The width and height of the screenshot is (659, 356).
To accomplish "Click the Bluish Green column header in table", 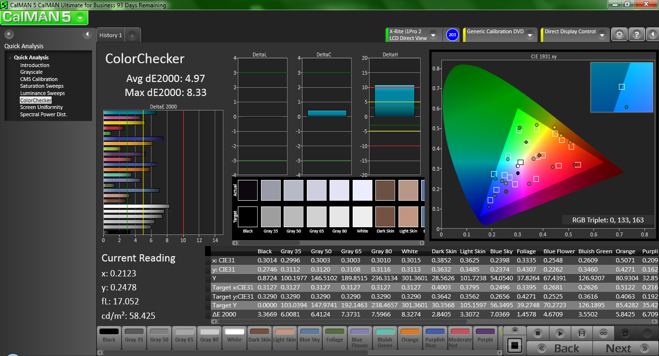I will point(595,251).
